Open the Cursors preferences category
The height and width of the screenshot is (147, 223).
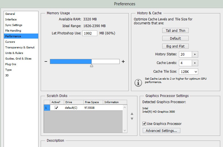pyautogui.click(x=10, y=42)
